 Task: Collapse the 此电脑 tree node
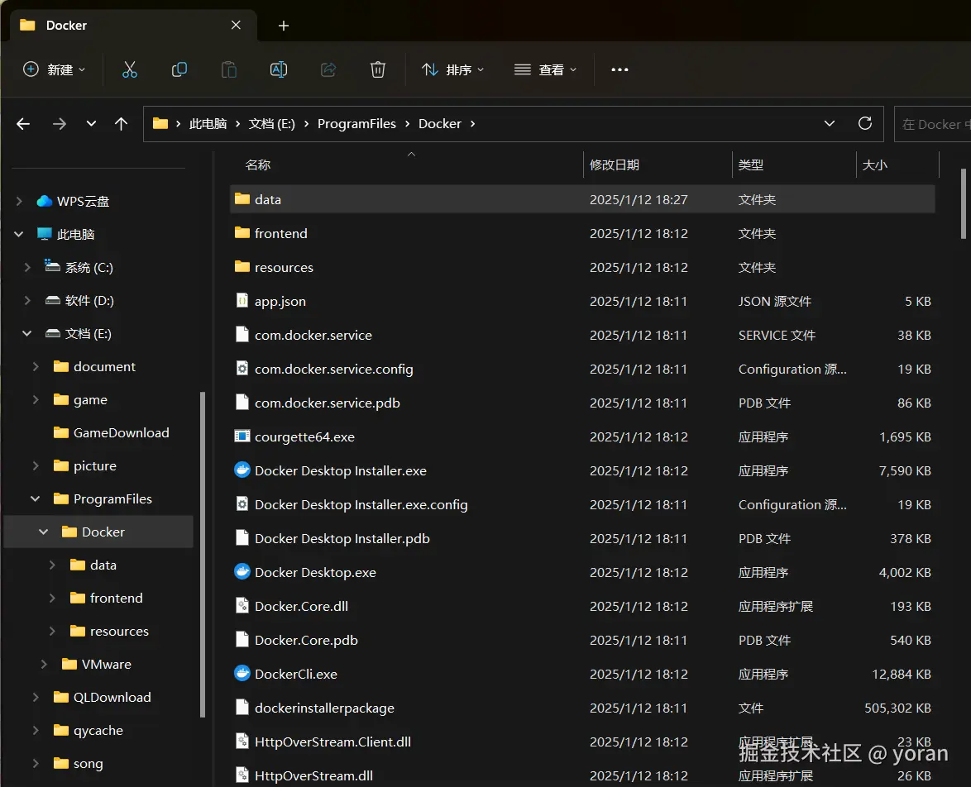click(x=19, y=234)
